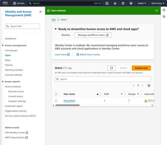Sort by the Groups column arrow

[x=138, y=94]
